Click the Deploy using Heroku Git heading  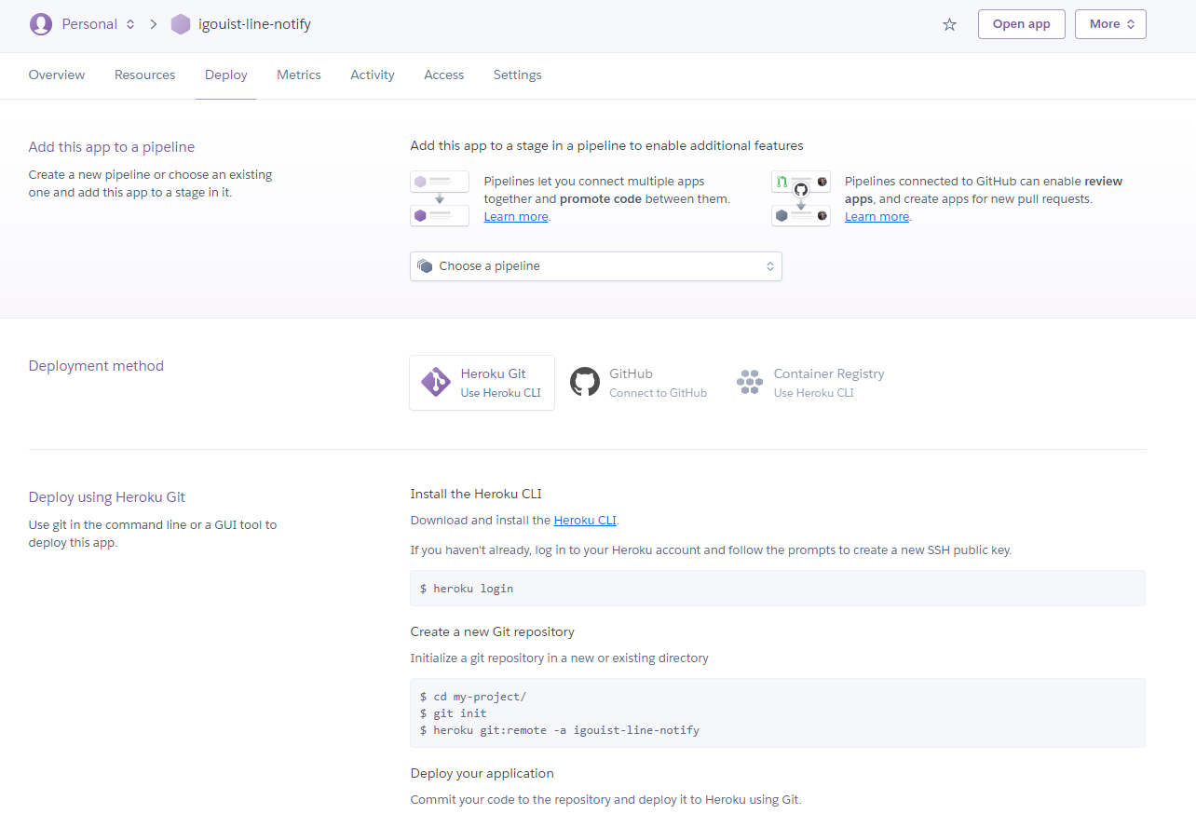tap(107, 497)
